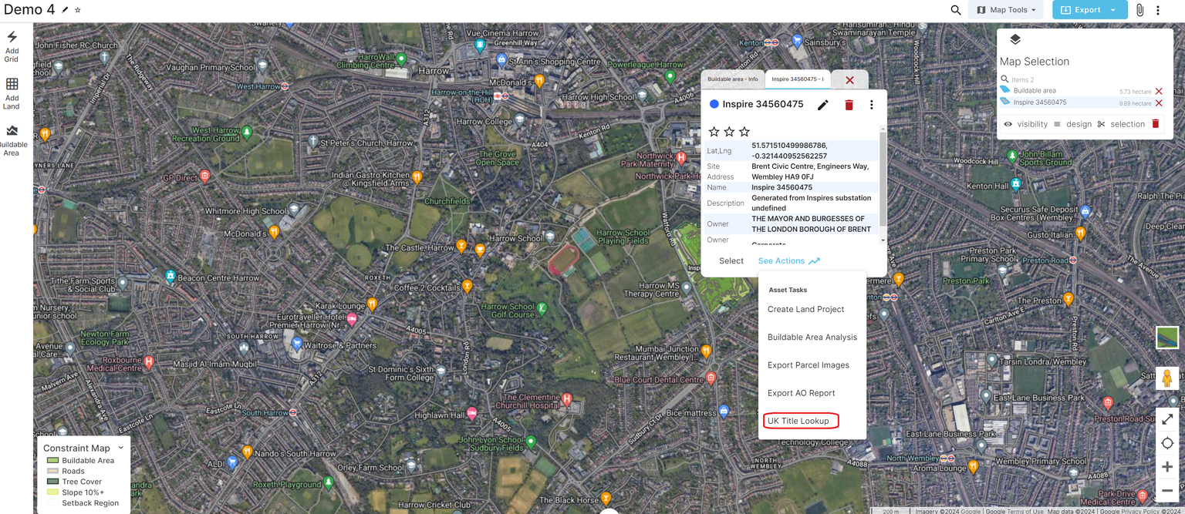Open the Add Land tool
Viewport: 1185px width, 514px height.
tap(12, 92)
